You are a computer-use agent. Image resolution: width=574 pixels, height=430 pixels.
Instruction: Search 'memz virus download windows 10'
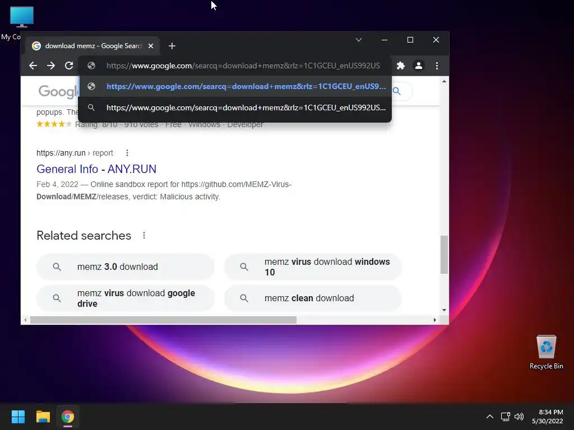click(x=313, y=267)
